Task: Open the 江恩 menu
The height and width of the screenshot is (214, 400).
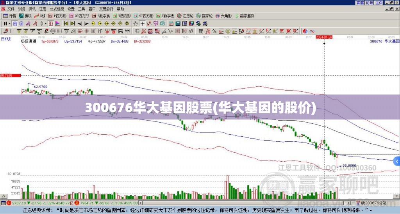Action: click(x=43, y=9)
